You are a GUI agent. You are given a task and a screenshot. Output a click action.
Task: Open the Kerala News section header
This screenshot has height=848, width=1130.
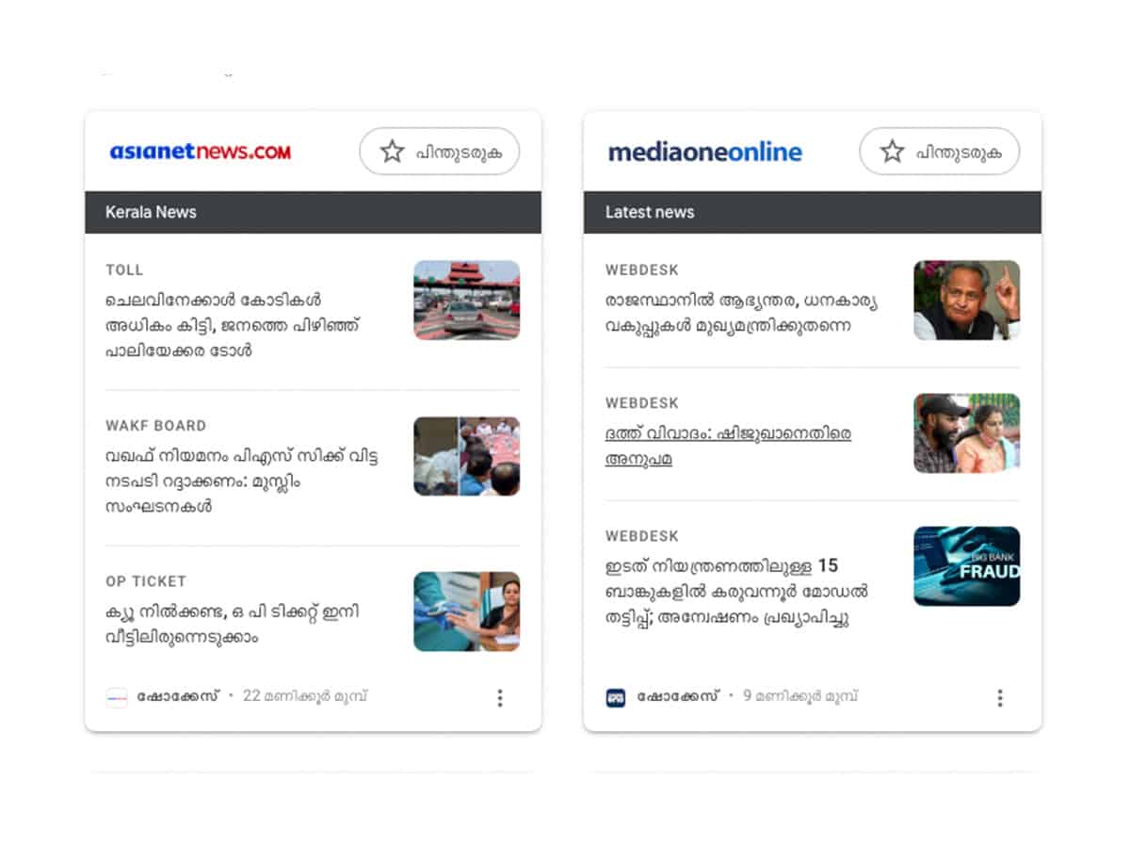click(x=314, y=212)
